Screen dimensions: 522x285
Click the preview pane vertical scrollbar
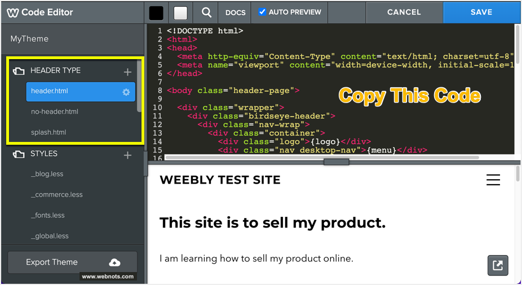coord(517,173)
